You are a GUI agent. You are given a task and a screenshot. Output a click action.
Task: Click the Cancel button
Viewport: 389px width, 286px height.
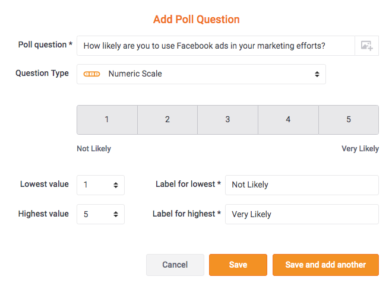coord(175,265)
